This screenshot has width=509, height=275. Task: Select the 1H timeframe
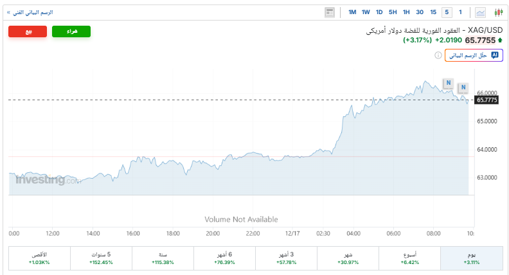[x=406, y=12]
